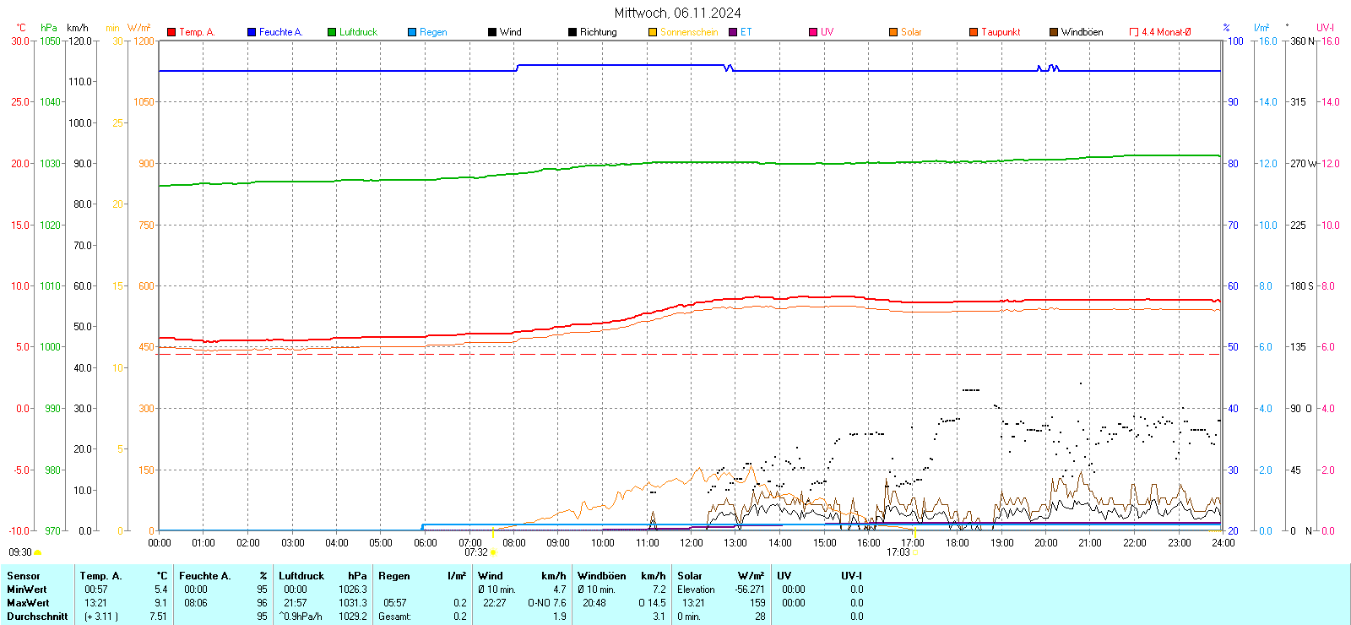Click the Richtung legend label
1351x625 pixels.
click(x=598, y=32)
